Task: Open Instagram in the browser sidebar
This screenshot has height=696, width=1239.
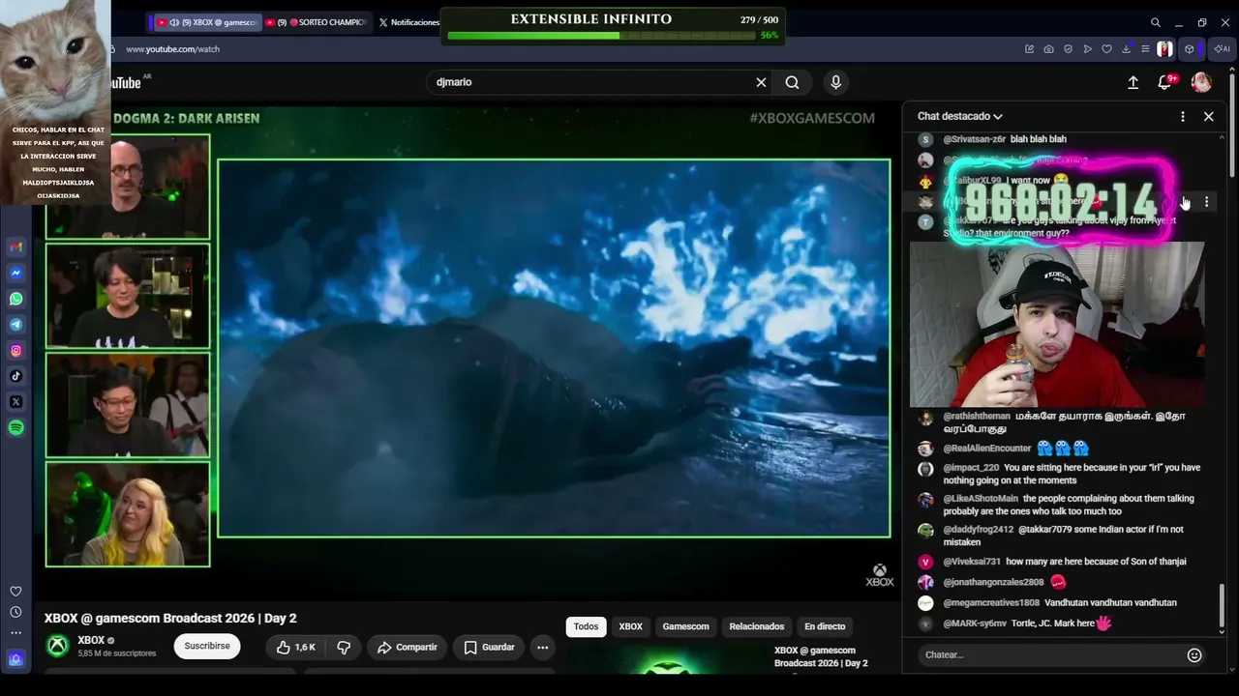Action: 15,351
